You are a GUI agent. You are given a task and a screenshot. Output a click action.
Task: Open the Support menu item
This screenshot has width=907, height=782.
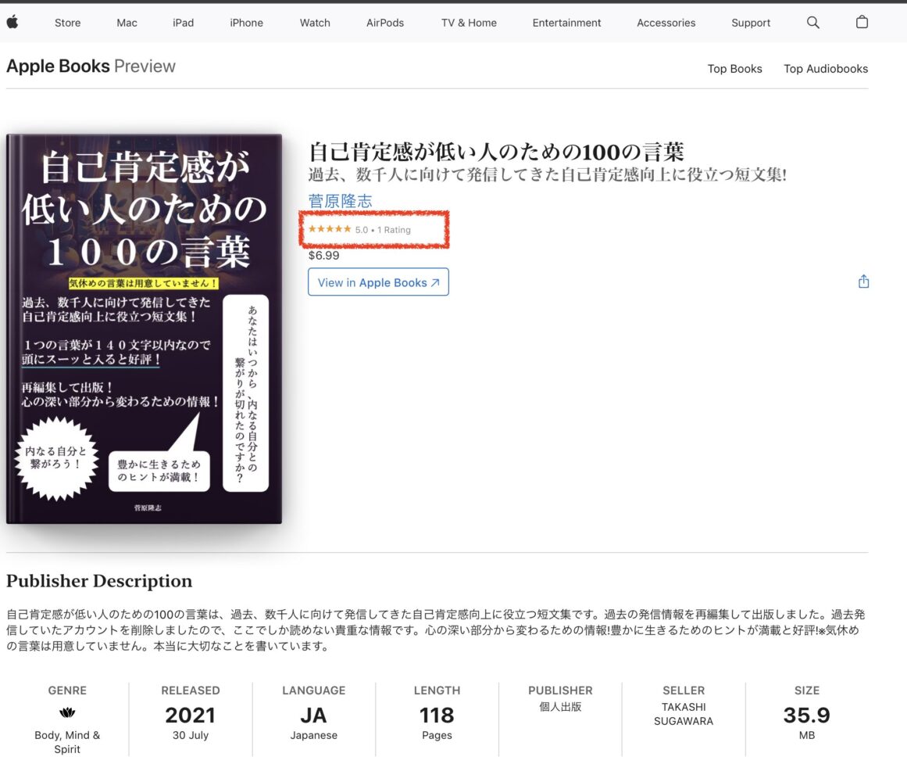point(750,23)
